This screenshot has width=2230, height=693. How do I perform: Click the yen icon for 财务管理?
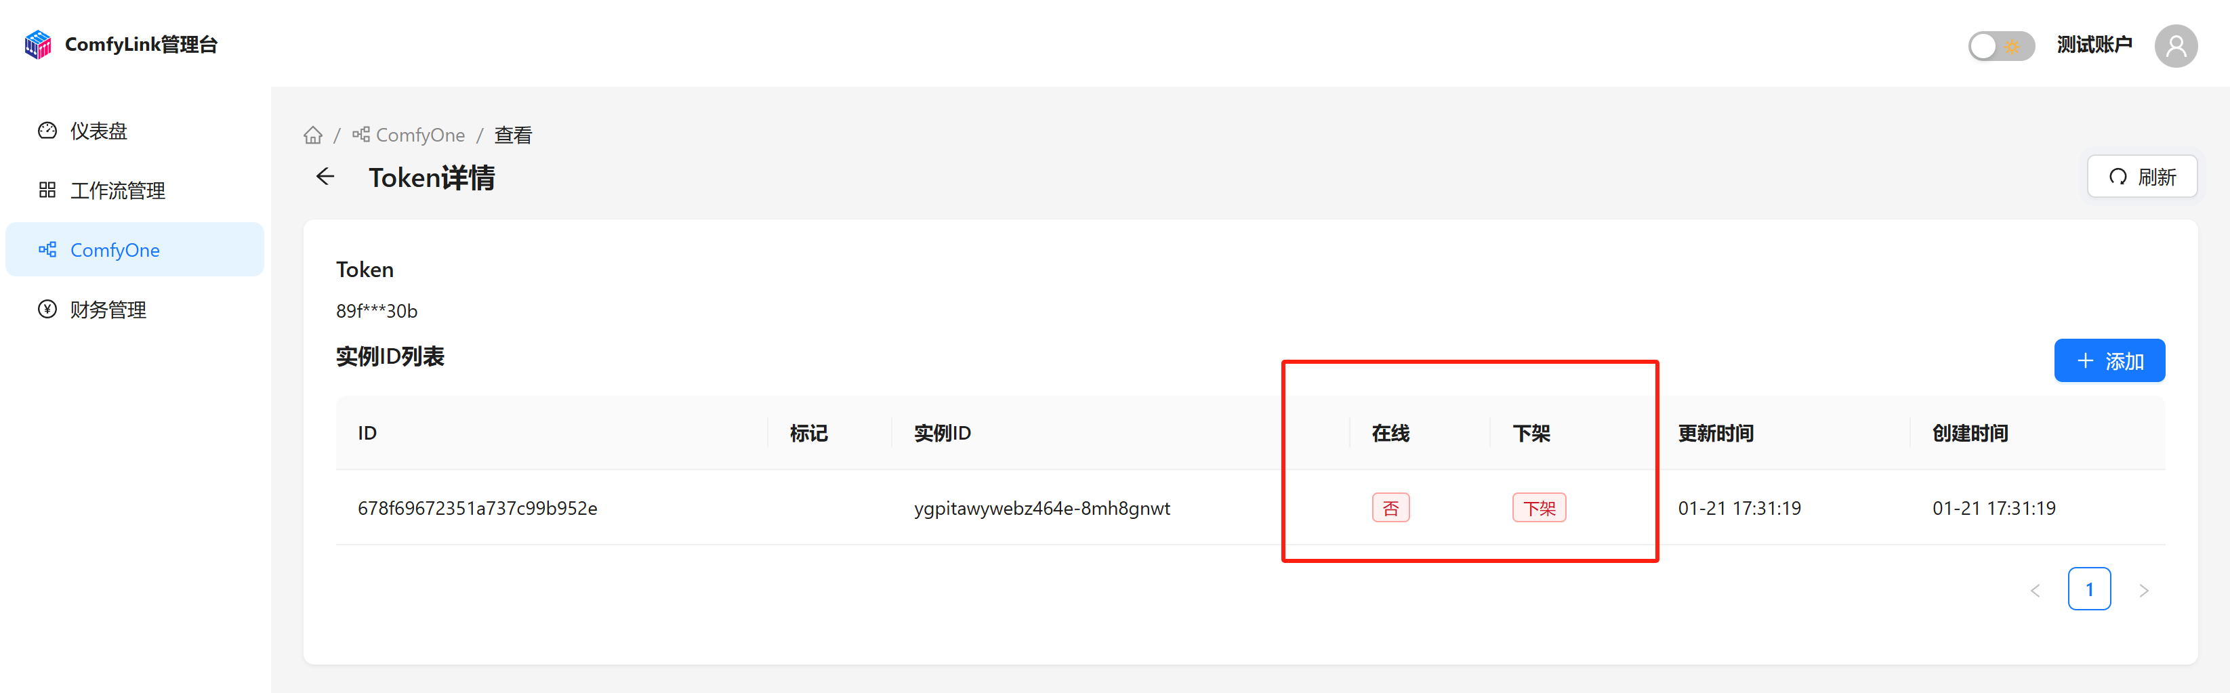click(47, 310)
